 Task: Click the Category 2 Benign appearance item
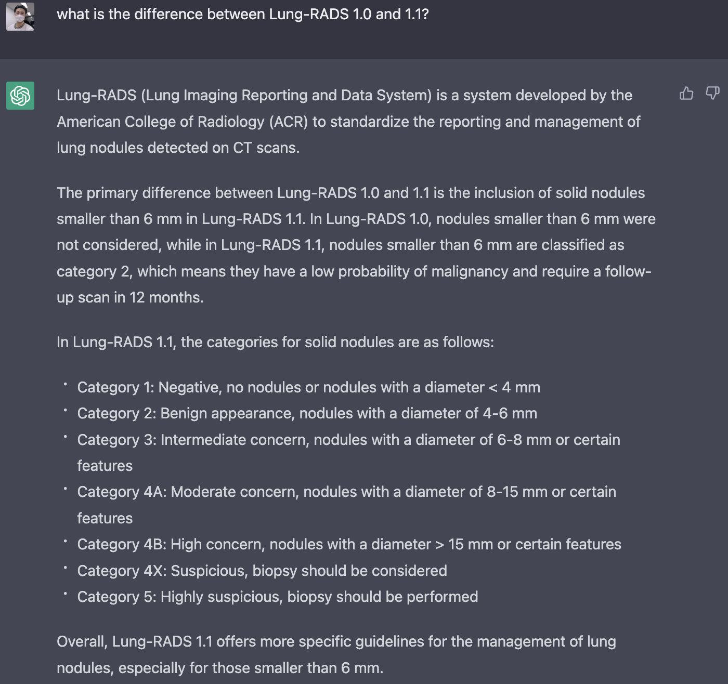click(x=307, y=413)
